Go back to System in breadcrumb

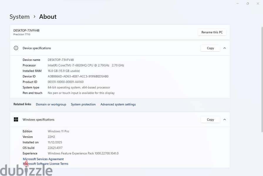(19, 17)
